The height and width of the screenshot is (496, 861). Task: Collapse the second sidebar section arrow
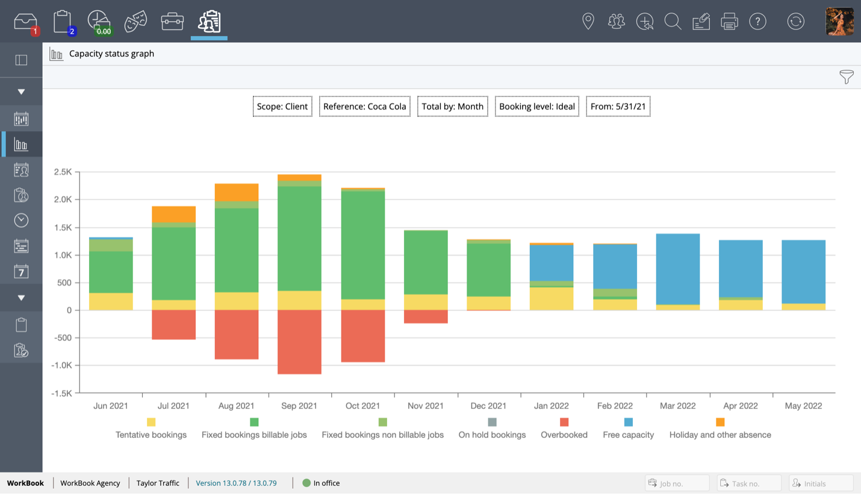[x=21, y=298]
